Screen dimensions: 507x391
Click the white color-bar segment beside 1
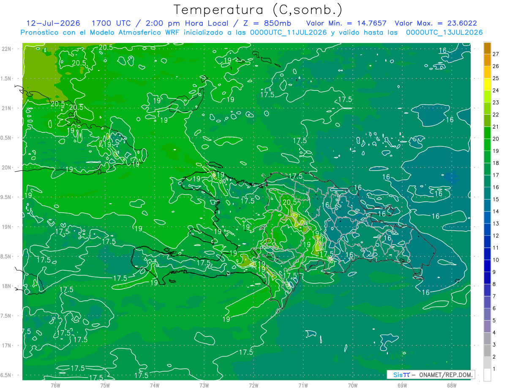[x=487, y=375]
